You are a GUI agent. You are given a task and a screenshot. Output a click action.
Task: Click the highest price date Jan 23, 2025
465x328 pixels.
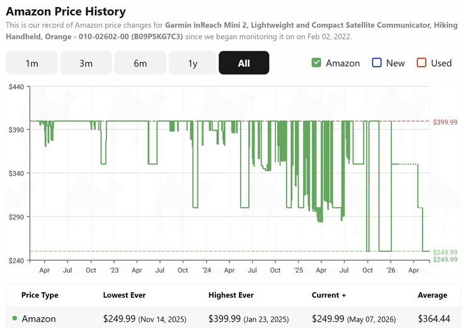(x=266, y=319)
